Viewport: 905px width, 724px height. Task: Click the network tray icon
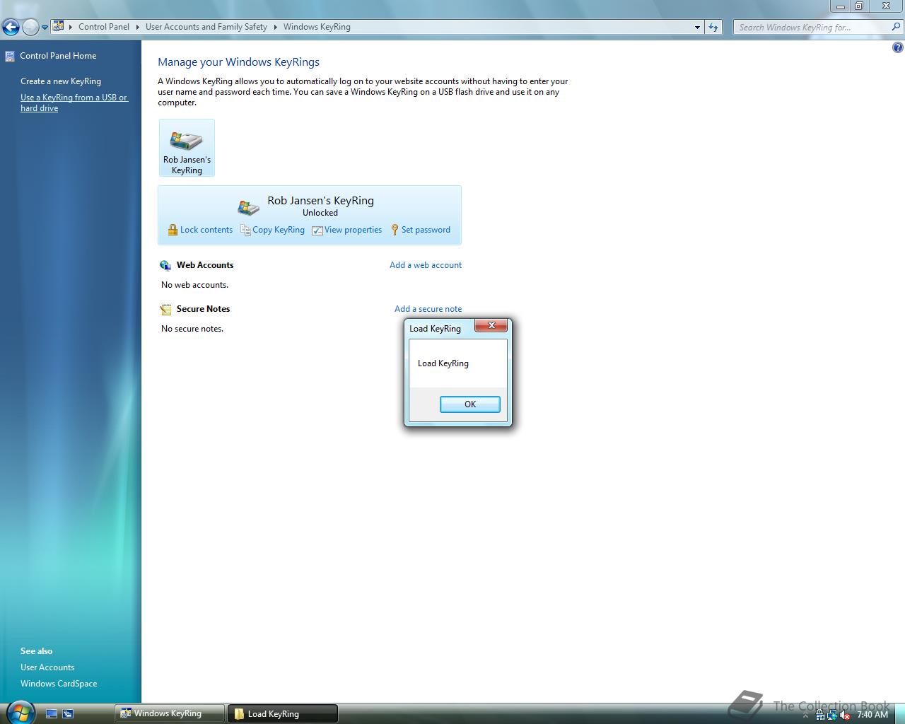coord(832,715)
